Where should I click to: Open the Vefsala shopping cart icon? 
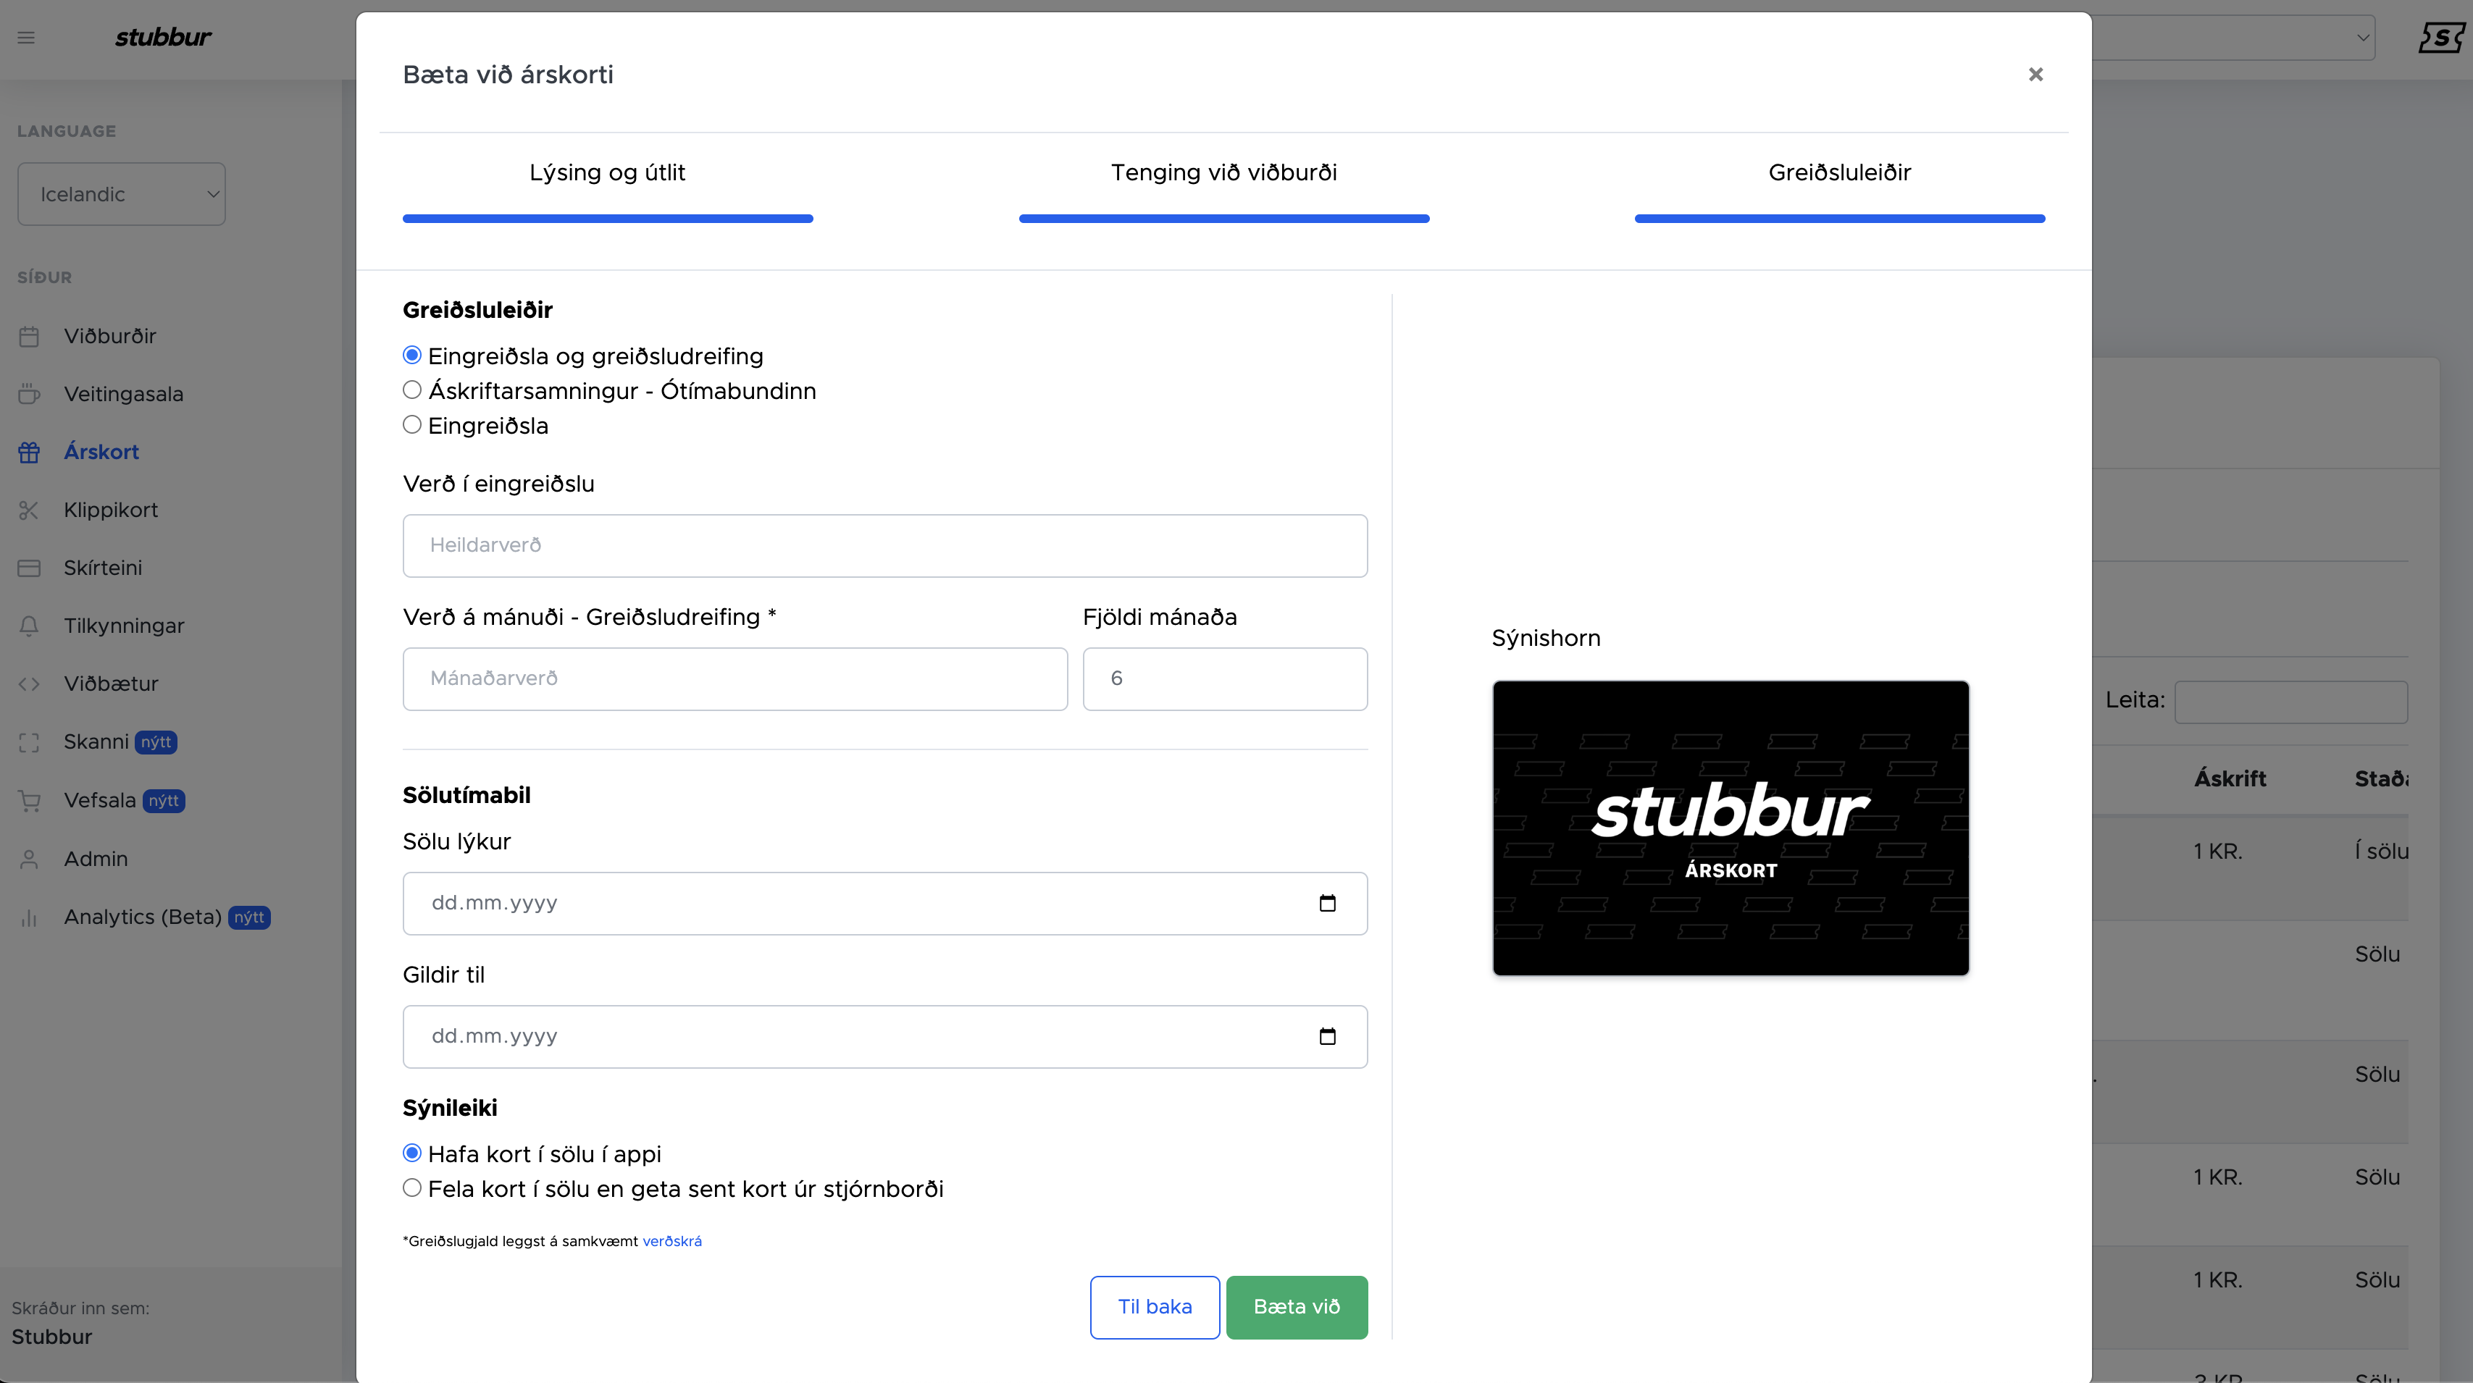[29, 802]
